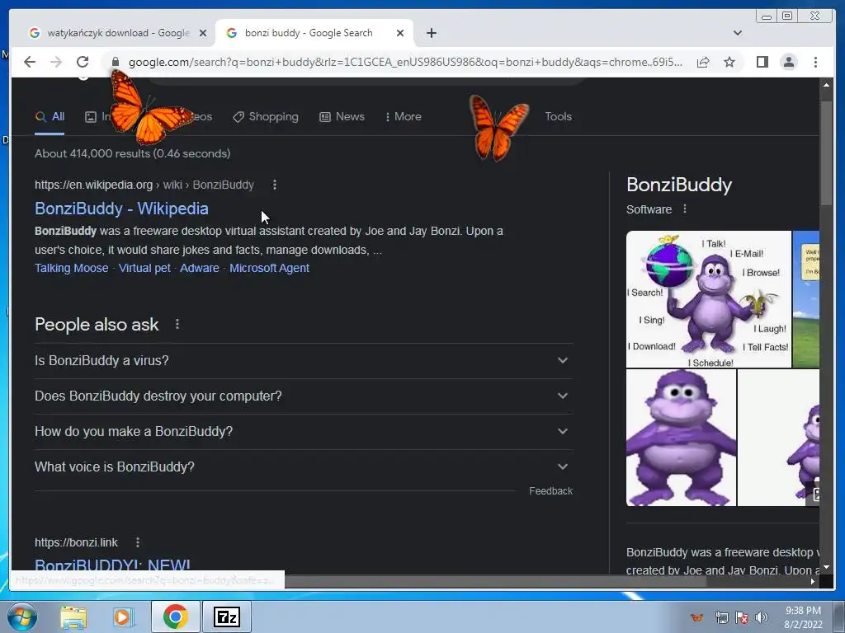
Task: Click the horizontal scroll right arrow
Action: 813,581
